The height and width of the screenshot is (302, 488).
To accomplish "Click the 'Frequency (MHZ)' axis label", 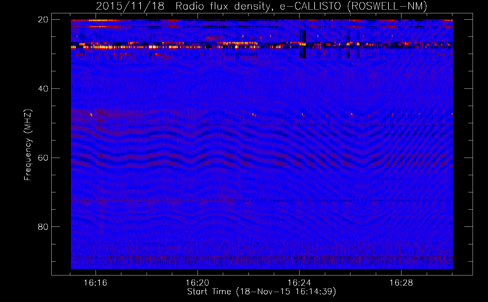I will point(28,145).
